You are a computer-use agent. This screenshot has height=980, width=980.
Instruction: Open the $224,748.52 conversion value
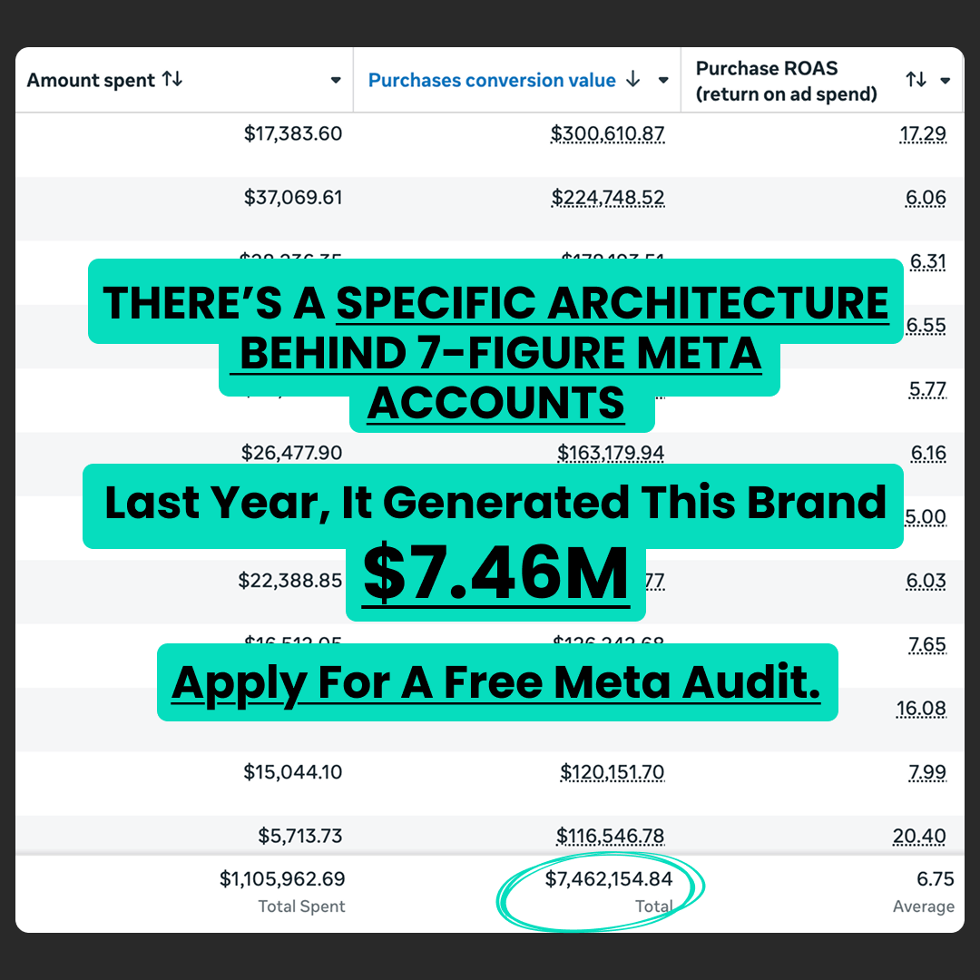607,197
